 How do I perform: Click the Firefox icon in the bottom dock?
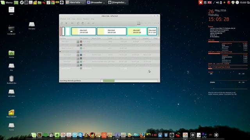[142, 135]
